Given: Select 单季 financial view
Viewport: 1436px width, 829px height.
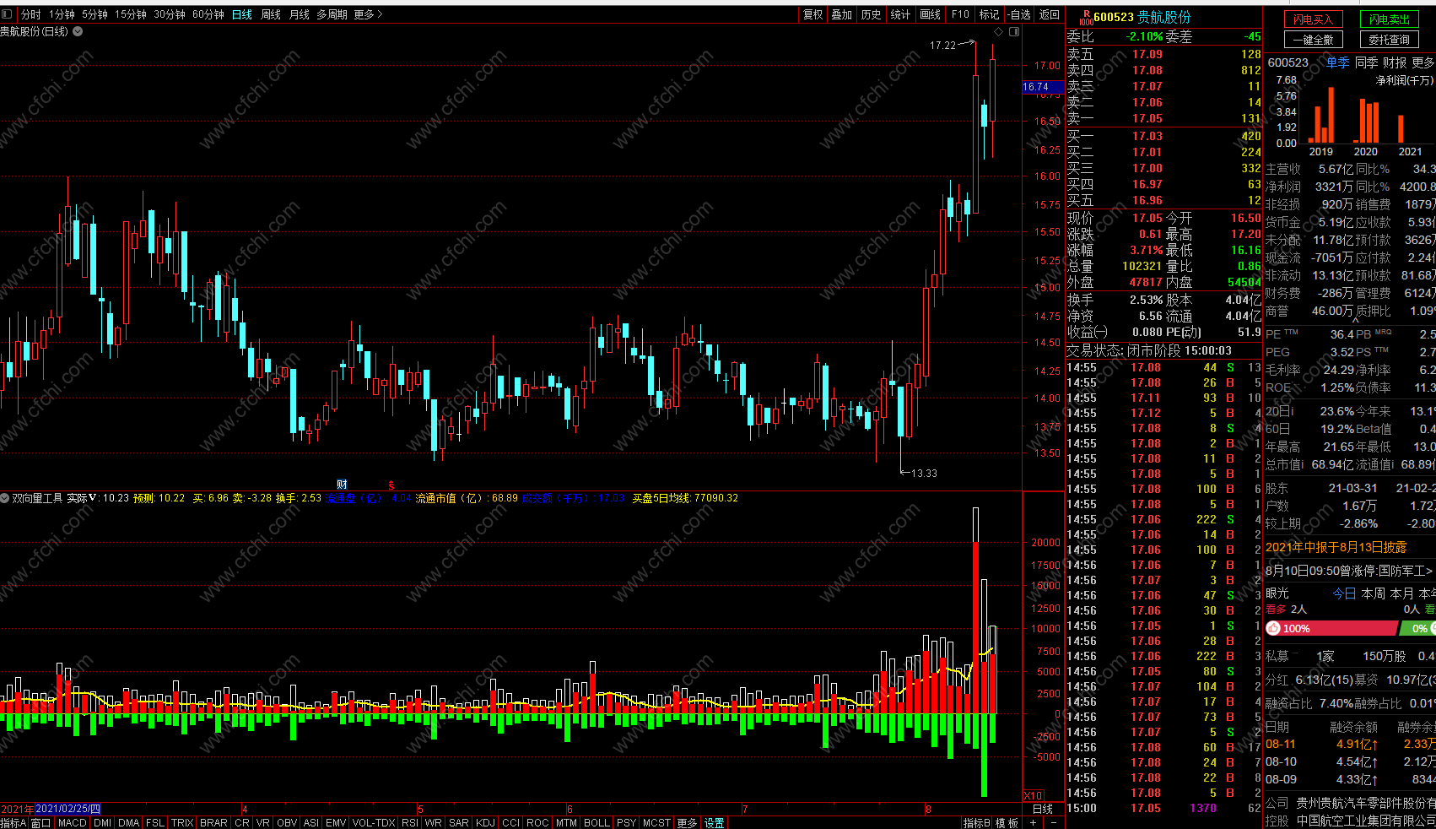Looking at the screenshot, I should [1337, 62].
